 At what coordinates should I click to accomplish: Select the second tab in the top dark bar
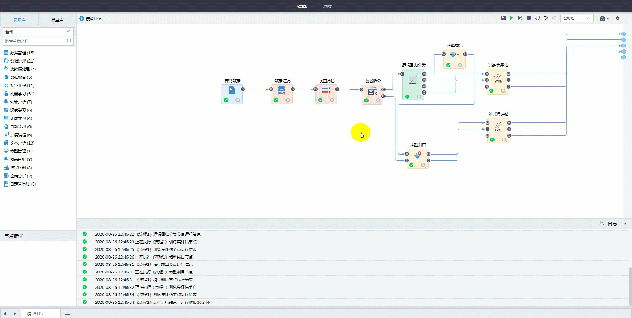click(x=327, y=6)
